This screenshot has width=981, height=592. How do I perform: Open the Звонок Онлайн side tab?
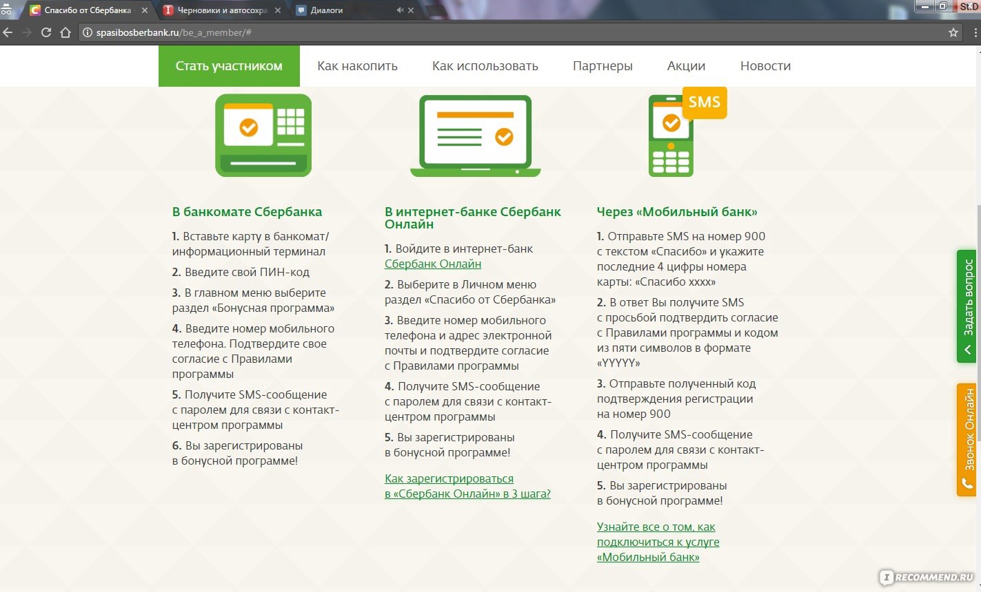(967, 439)
